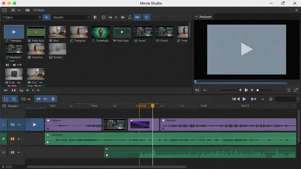301x169 pixels.
Task: Open the timeline settings gear icon
Action: pos(271,99)
